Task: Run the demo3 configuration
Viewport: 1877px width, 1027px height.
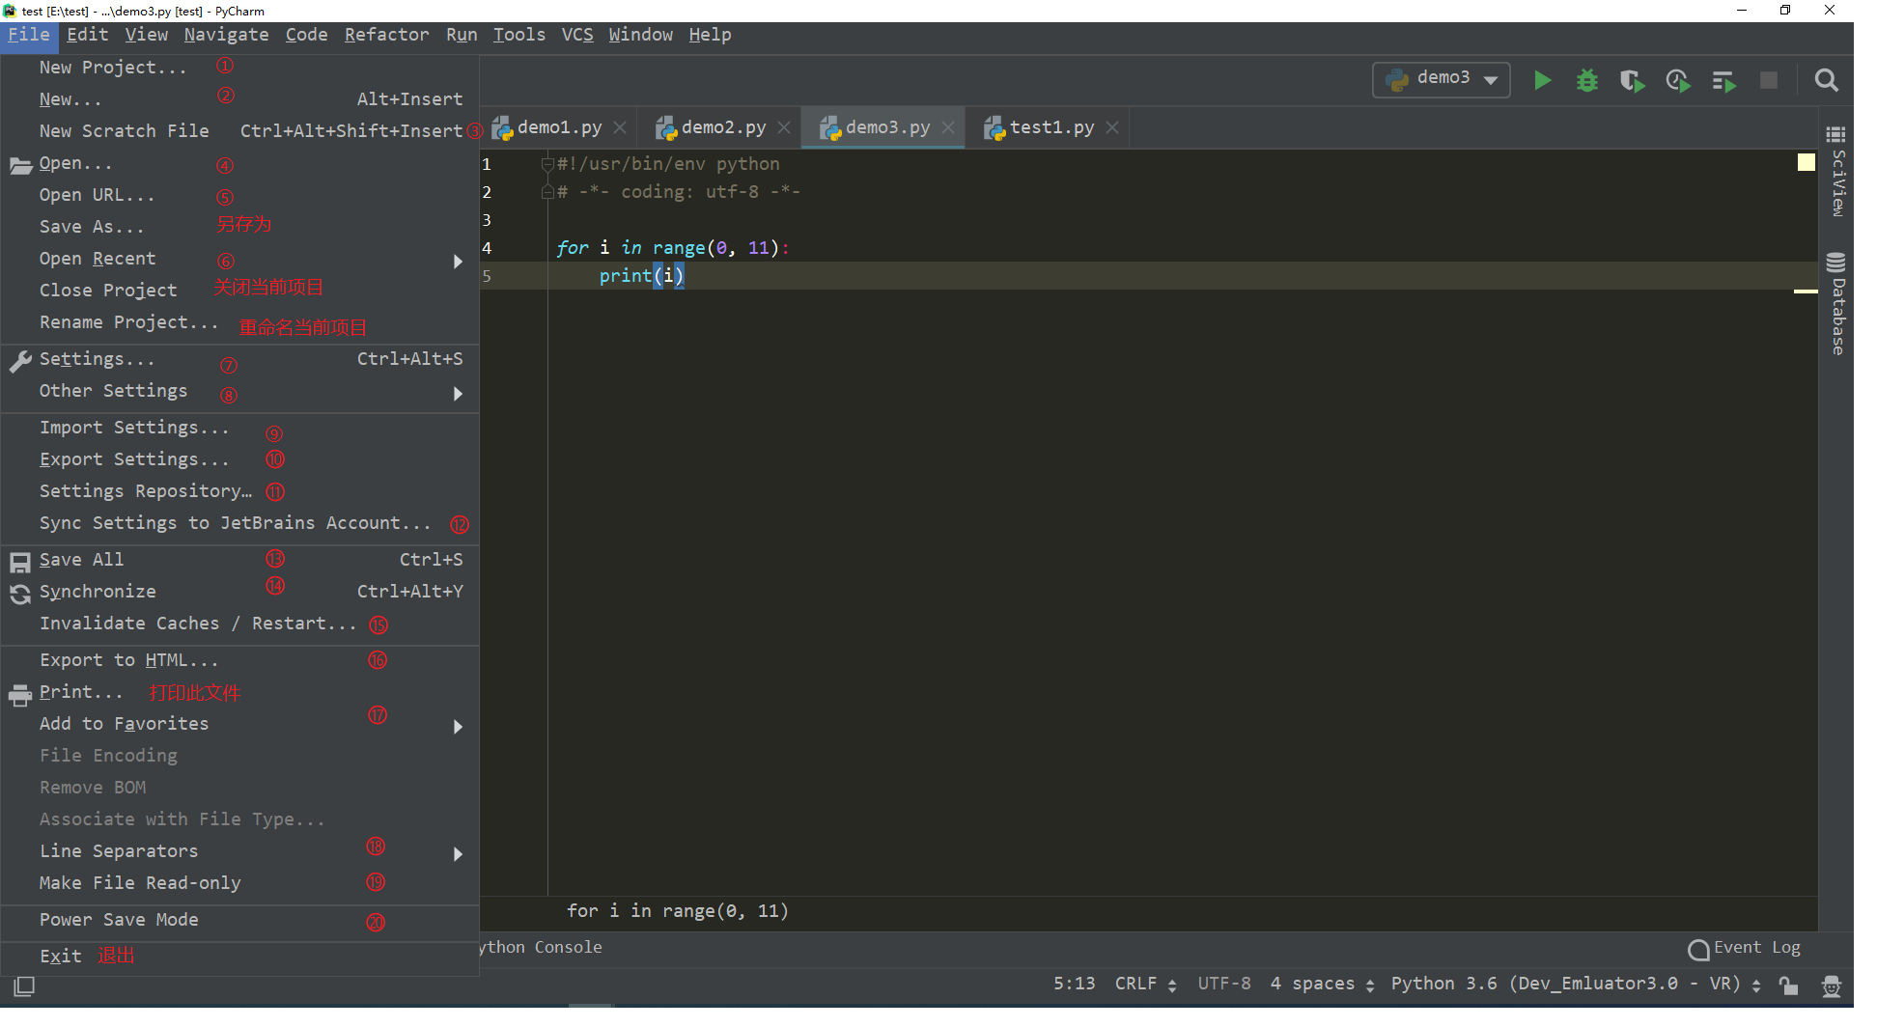Action: click(x=1542, y=80)
